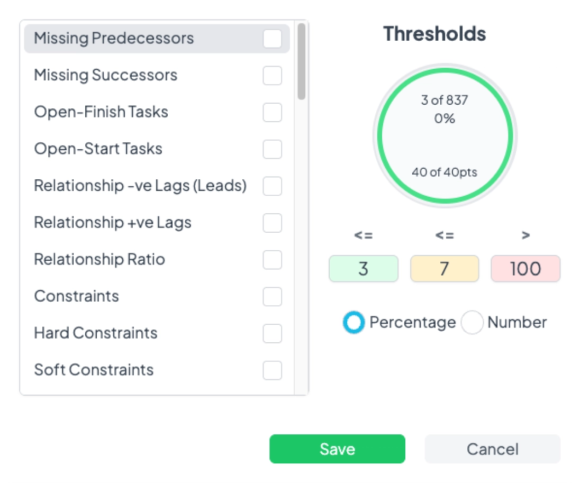Check the Missing Successors box
Viewport: 580px width, 483px height.
pos(272,75)
